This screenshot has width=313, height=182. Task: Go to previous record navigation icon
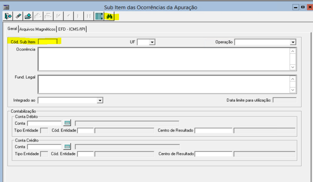[69, 16]
